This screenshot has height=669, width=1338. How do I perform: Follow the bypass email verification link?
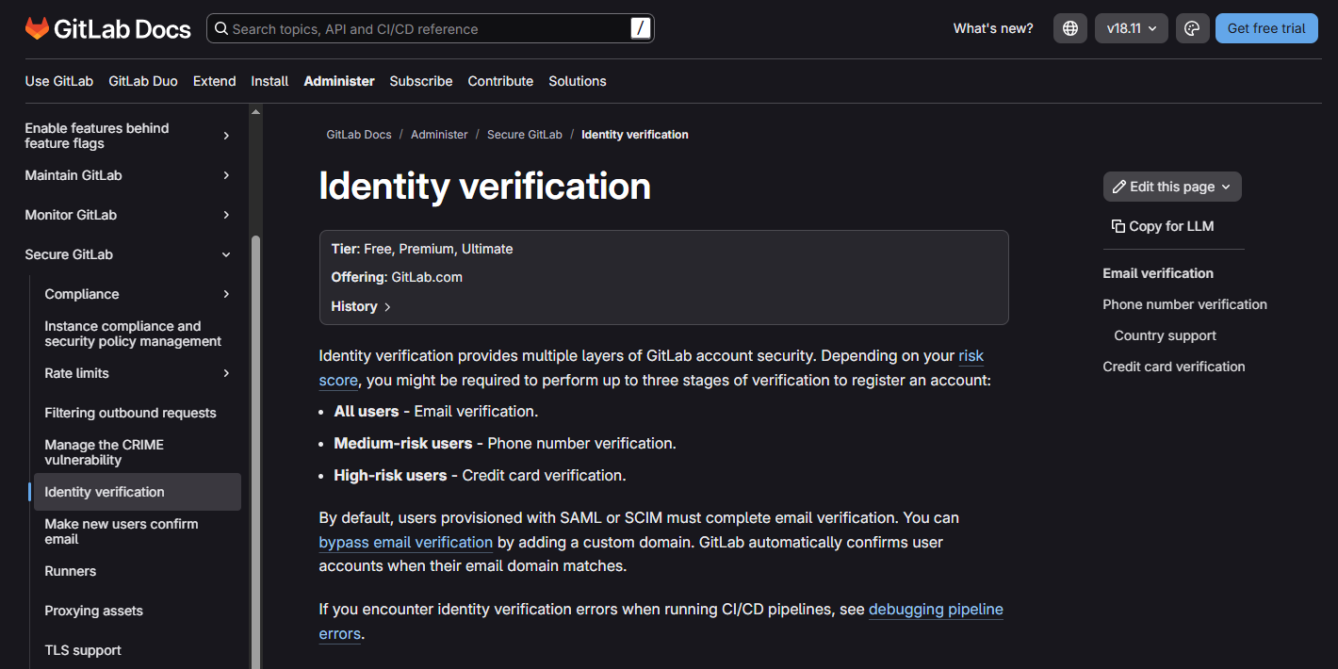tap(406, 543)
